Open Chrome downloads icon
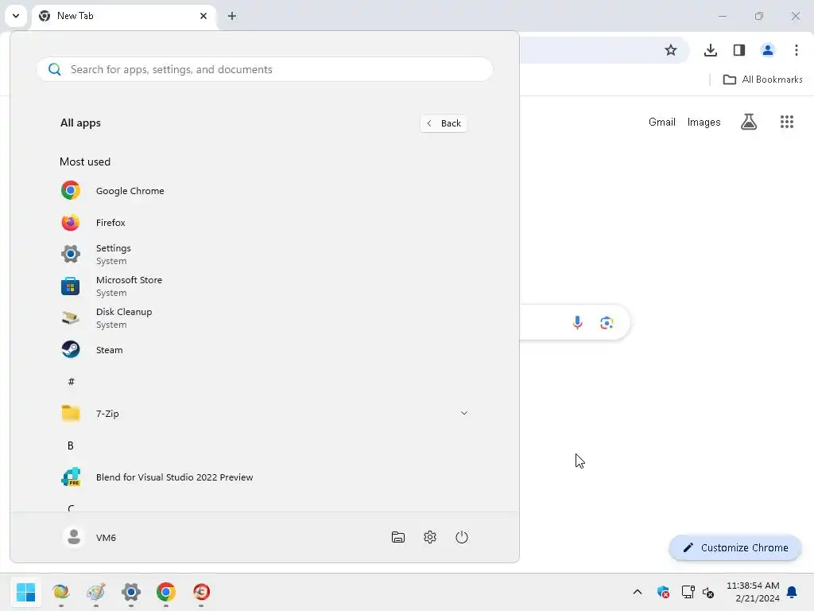814x611 pixels. point(711,50)
